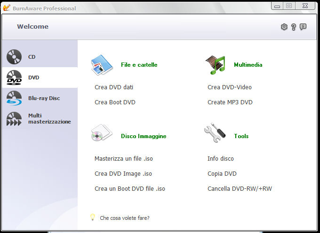This screenshot has width=320, height=233.
Task: Click the Multimedia heading
Action: (248, 65)
